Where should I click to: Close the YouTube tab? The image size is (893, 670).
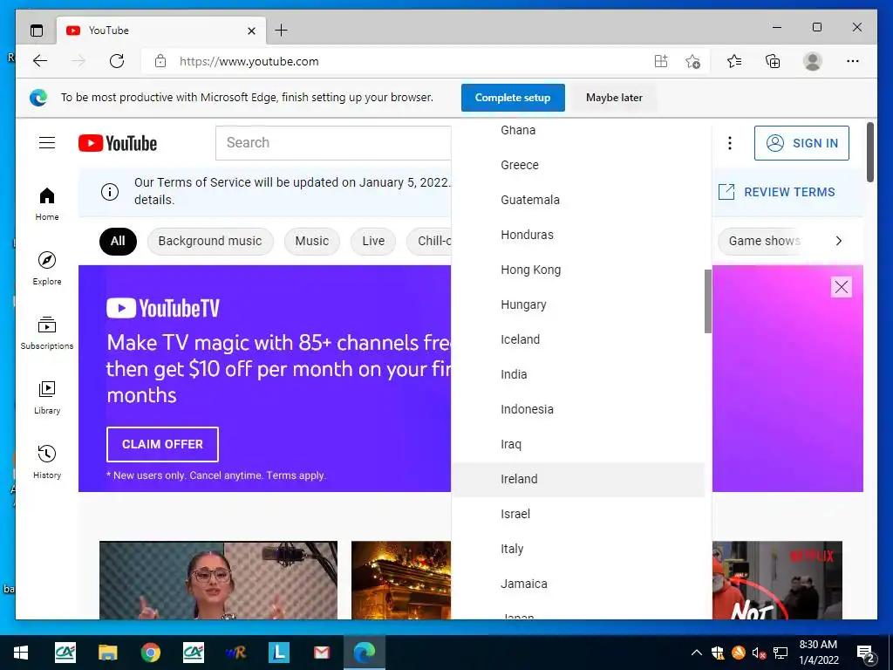(251, 31)
